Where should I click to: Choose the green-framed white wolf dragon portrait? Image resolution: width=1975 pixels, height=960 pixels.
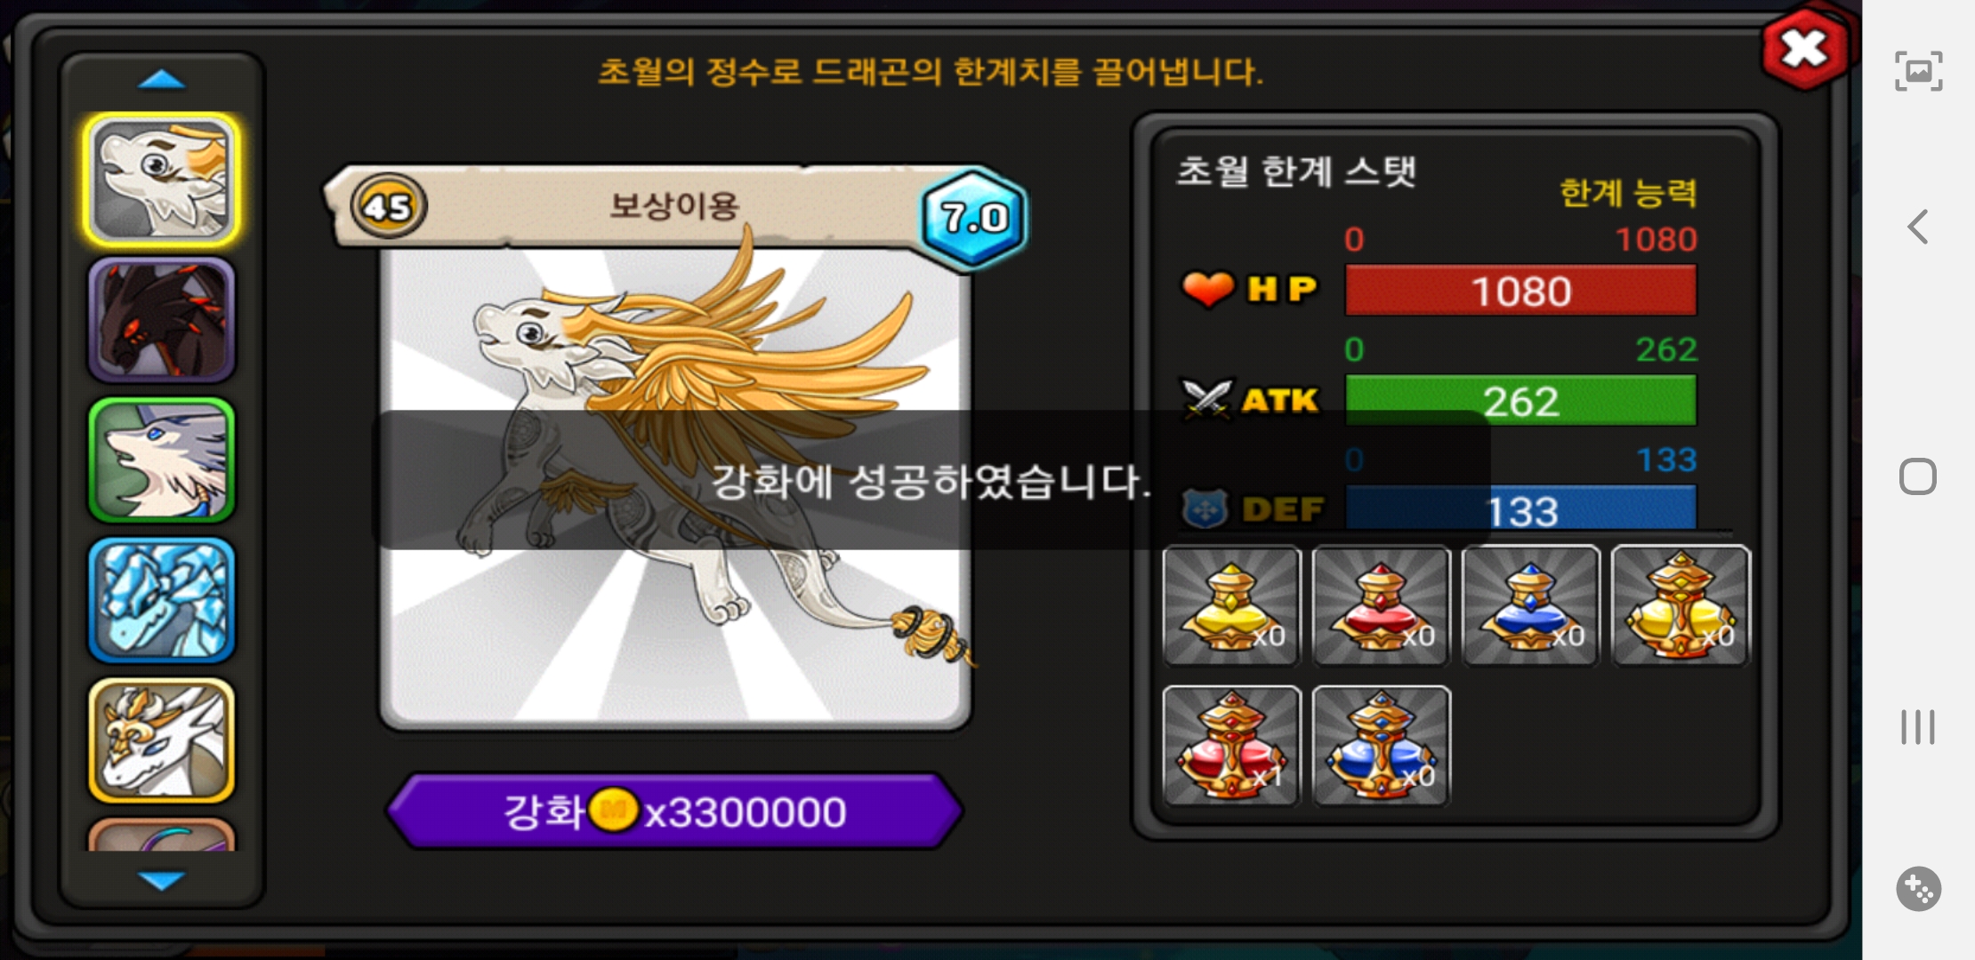pos(161,460)
